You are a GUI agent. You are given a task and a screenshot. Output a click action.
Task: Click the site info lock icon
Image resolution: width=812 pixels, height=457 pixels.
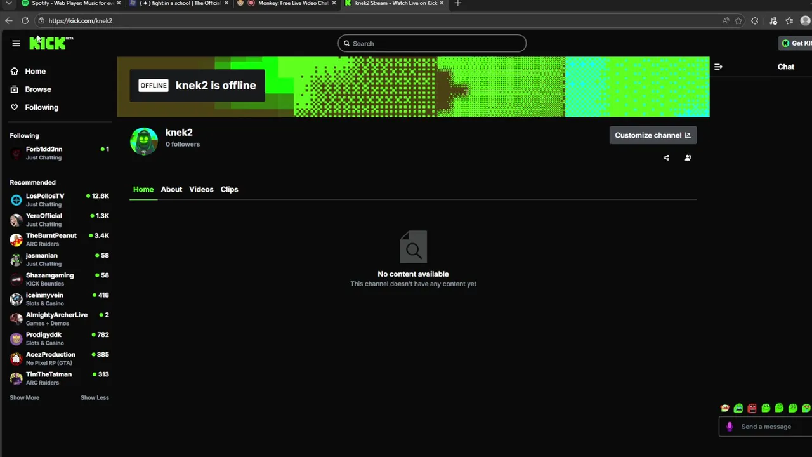click(x=41, y=21)
